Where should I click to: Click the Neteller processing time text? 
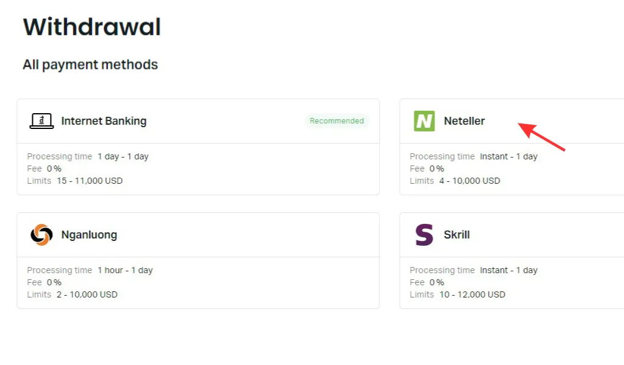pos(473,156)
